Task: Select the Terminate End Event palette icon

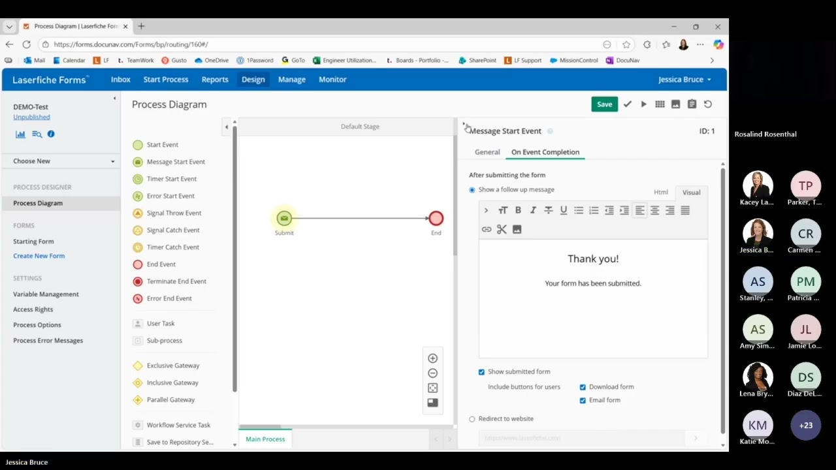Action: tap(137, 281)
